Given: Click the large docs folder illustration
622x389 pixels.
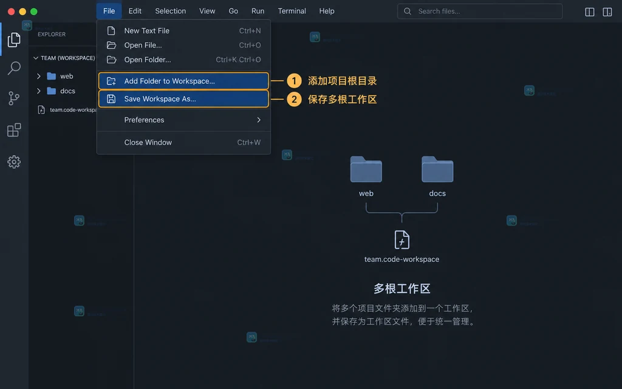Looking at the screenshot, I should [x=437, y=170].
